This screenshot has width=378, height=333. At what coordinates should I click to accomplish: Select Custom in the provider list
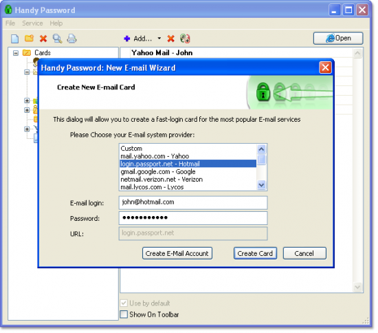188,148
